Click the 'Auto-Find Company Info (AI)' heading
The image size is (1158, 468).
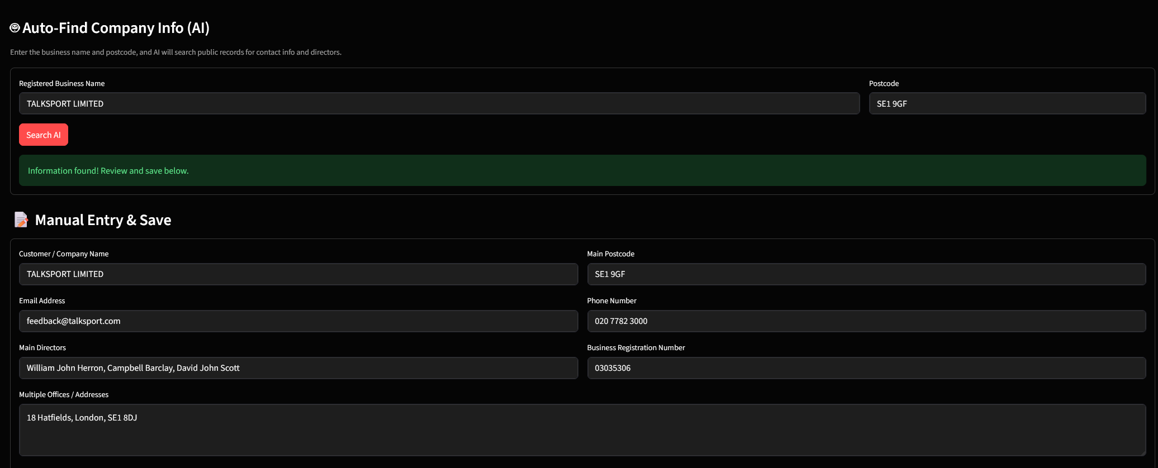(x=116, y=28)
